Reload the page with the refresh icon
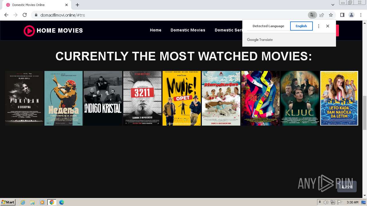Viewport: 367px width, 206px height. click(x=25, y=15)
